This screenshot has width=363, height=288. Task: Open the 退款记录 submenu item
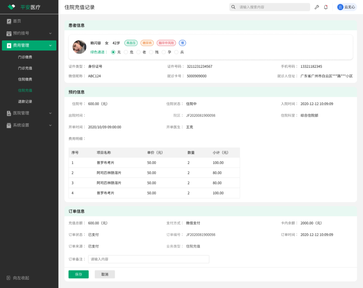coord(25,102)
